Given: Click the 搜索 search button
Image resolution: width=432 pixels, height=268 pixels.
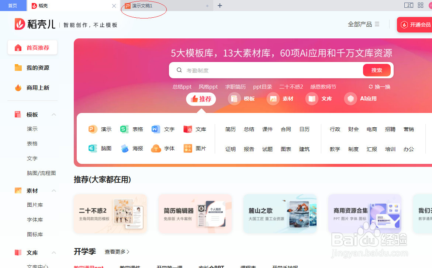Looking at the screenshot, I should click(x=376, y=70).
